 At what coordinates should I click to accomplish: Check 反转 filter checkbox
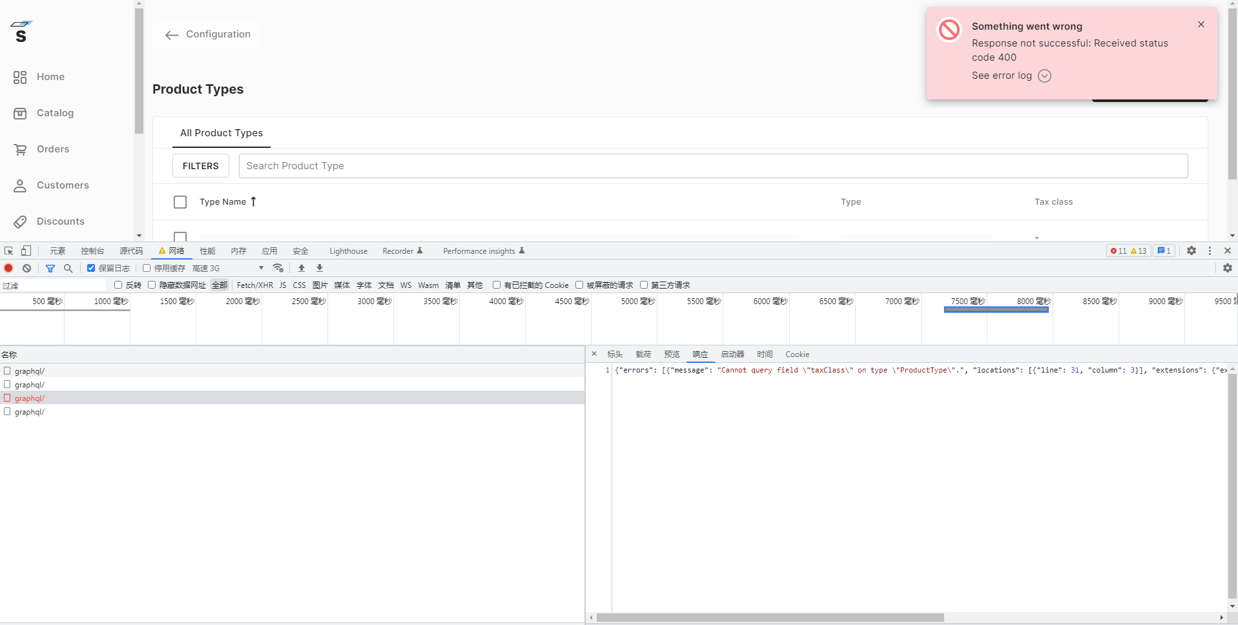[x=118, y=285]
